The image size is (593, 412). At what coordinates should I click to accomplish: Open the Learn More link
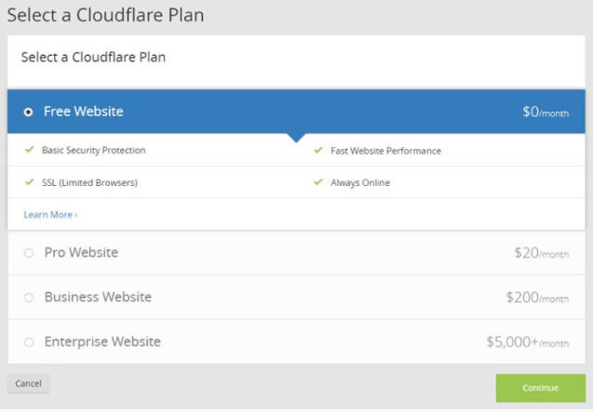pos(50,215)
